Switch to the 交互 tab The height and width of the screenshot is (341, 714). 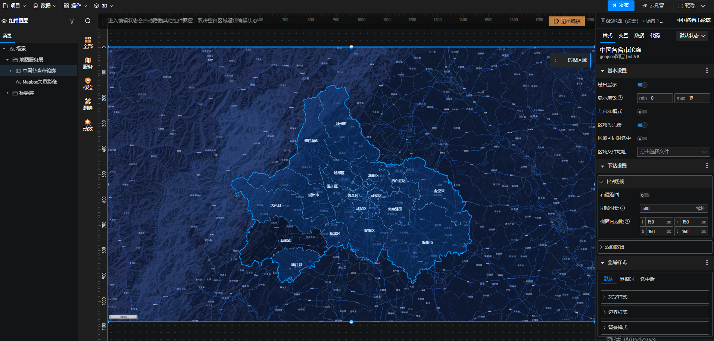tap(623, 36)
